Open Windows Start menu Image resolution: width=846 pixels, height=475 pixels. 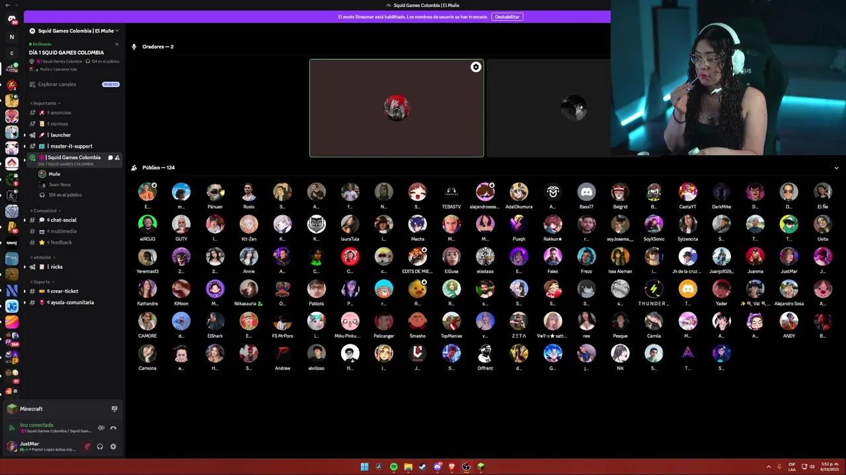pos(364,467)
